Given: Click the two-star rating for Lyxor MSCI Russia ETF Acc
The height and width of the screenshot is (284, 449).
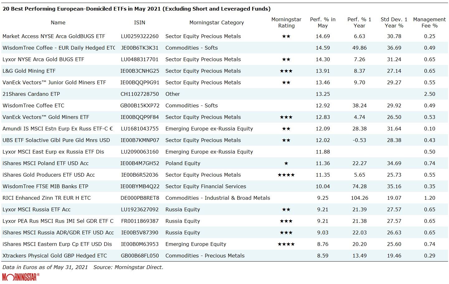Looking at the screenshot, I should tap(286, 209).
